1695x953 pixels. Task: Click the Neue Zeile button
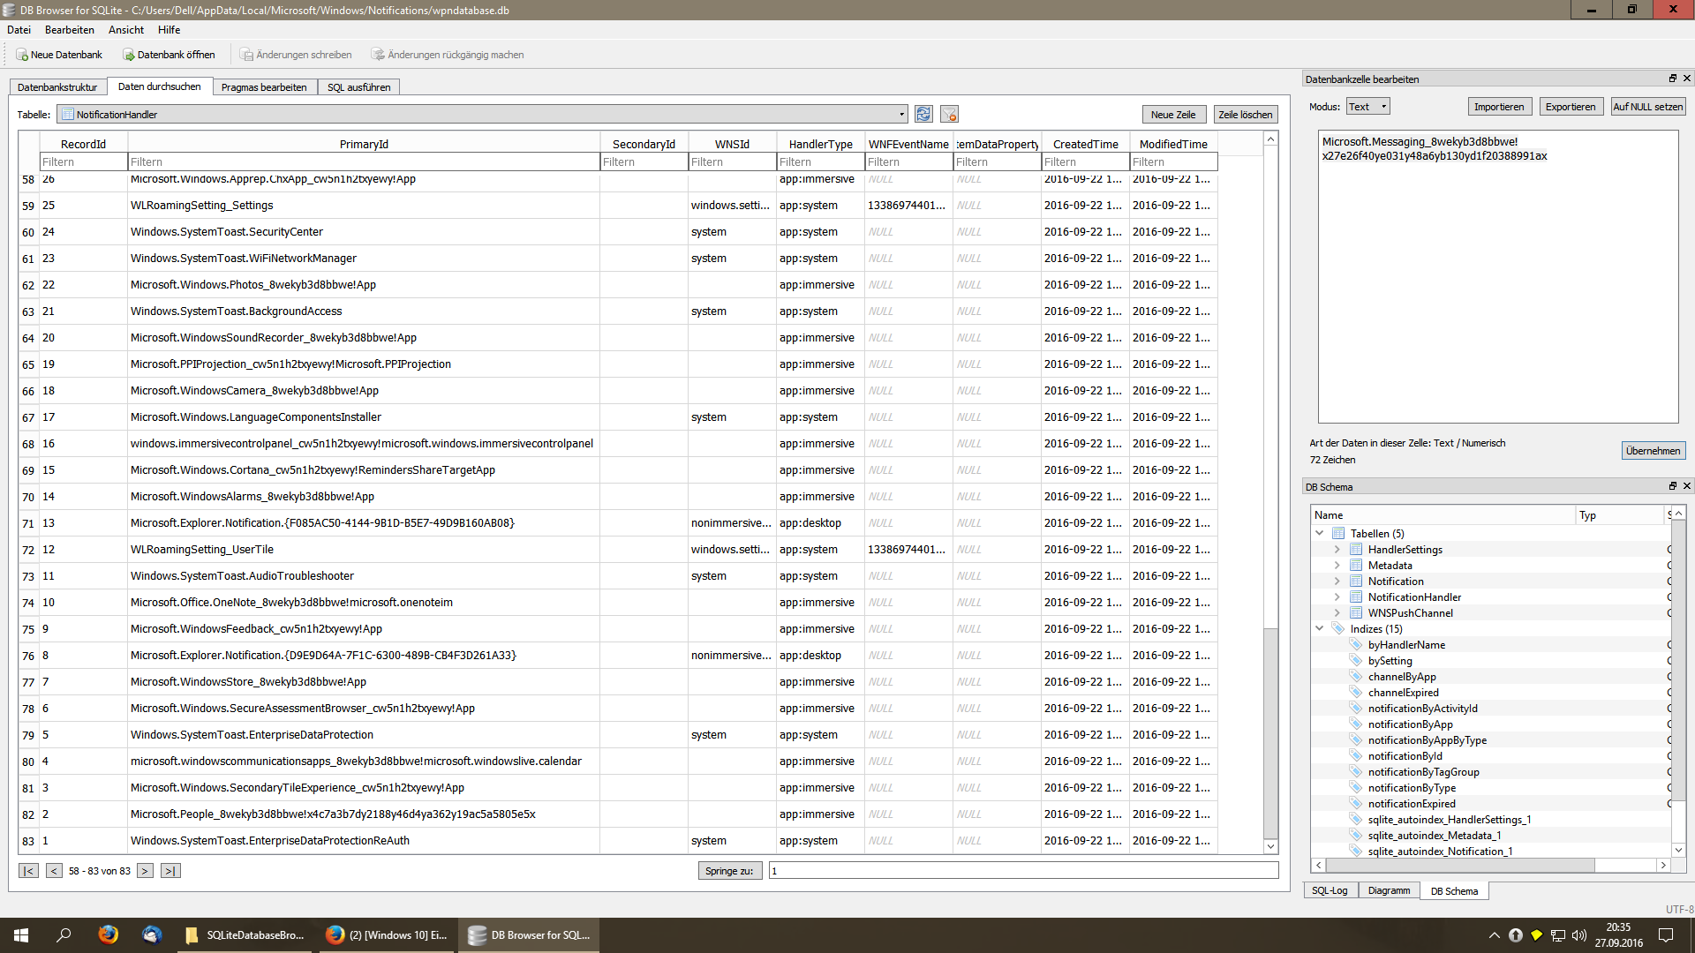point(1172,115)
